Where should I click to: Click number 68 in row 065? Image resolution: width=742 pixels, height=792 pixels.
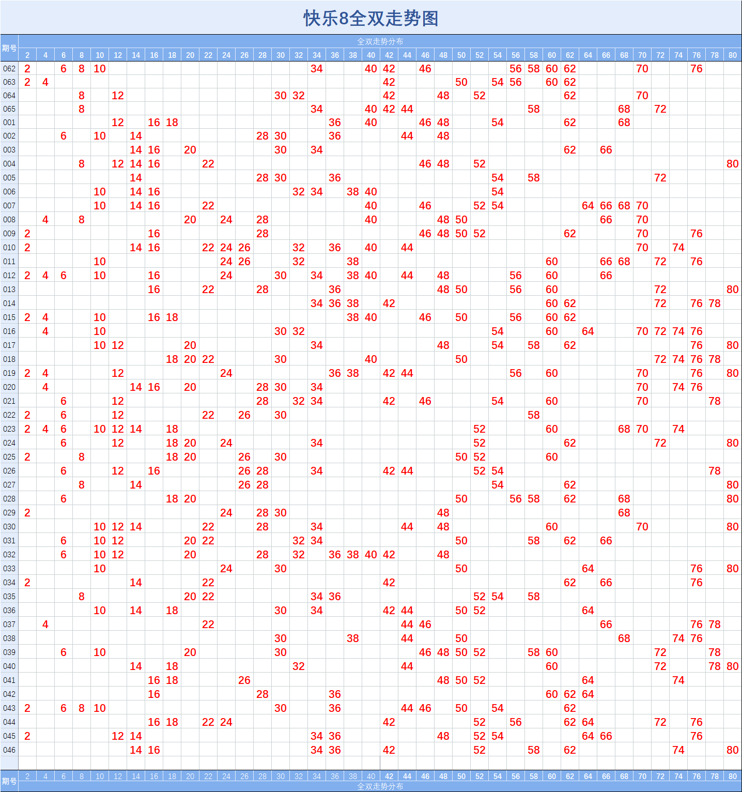(x=624, y=109)
